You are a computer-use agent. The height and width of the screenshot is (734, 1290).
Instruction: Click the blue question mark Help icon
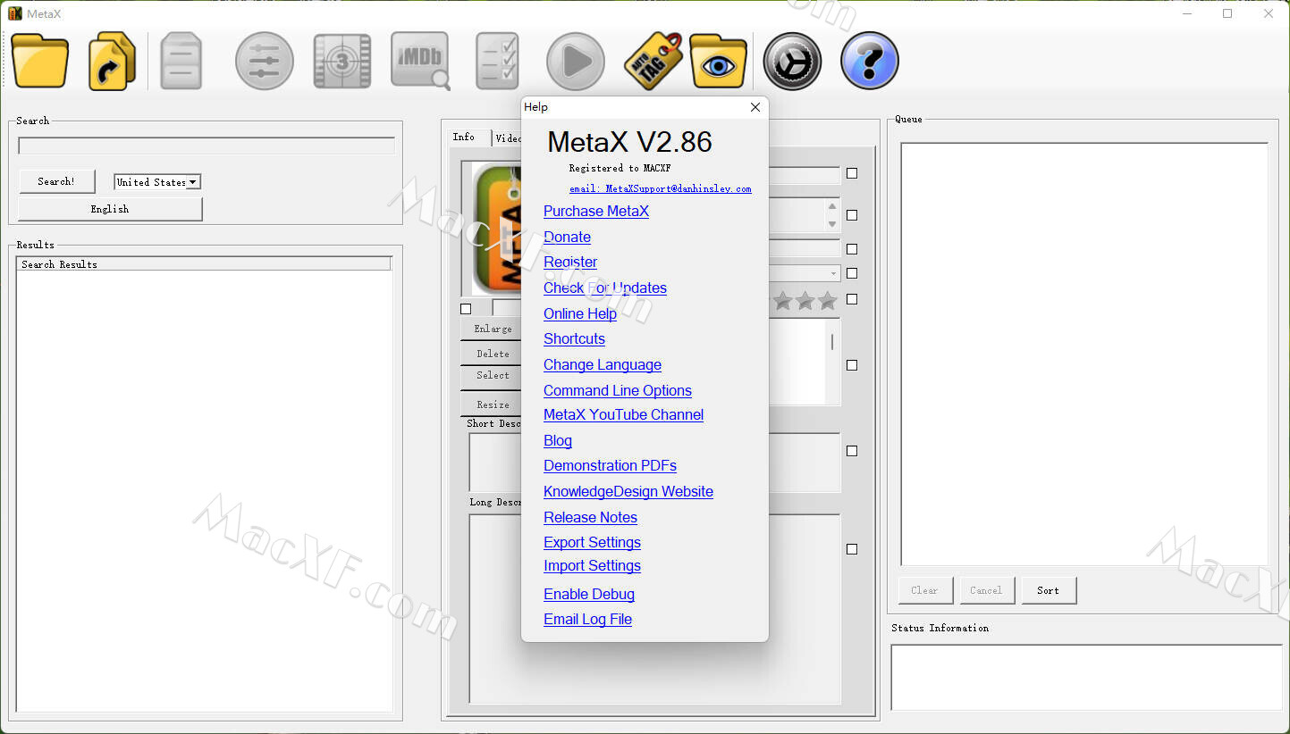click(868, 61)
